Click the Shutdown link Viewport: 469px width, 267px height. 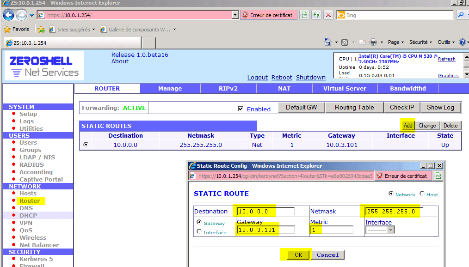(311, 77)
